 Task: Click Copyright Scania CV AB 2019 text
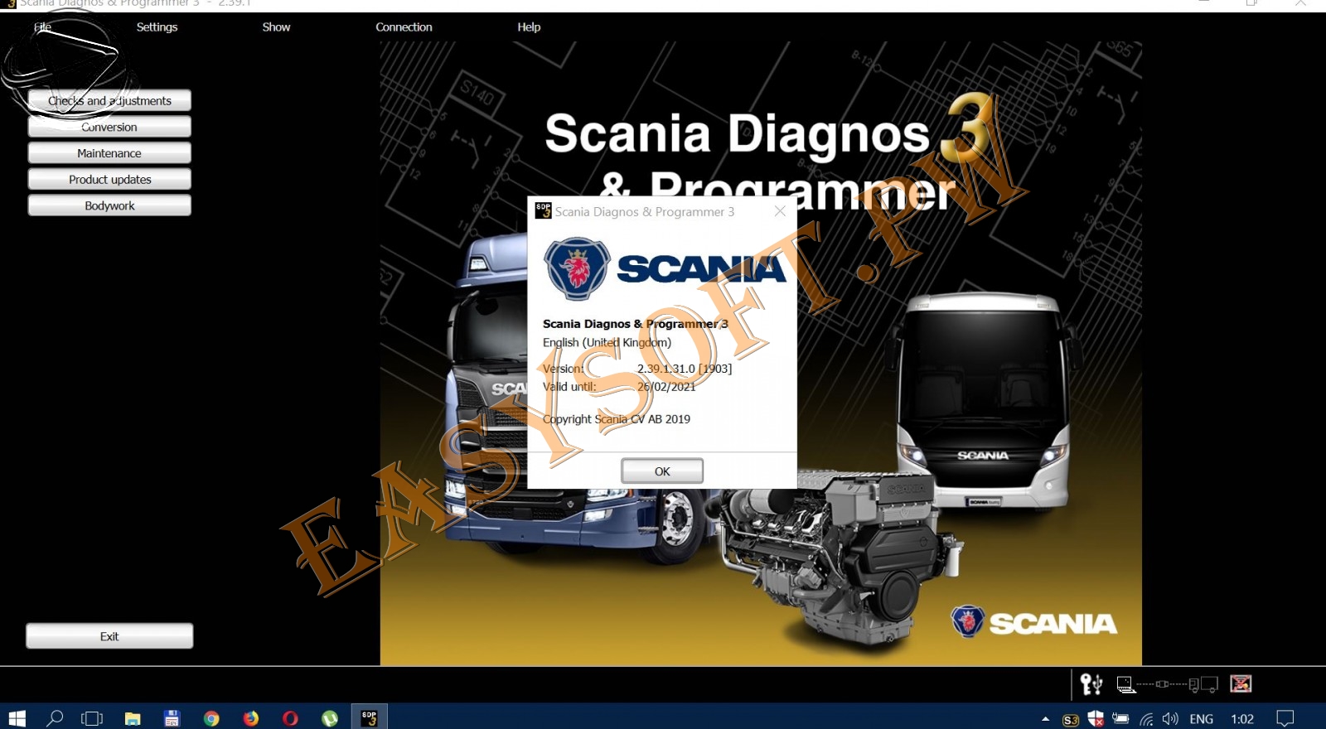(617, 419)
